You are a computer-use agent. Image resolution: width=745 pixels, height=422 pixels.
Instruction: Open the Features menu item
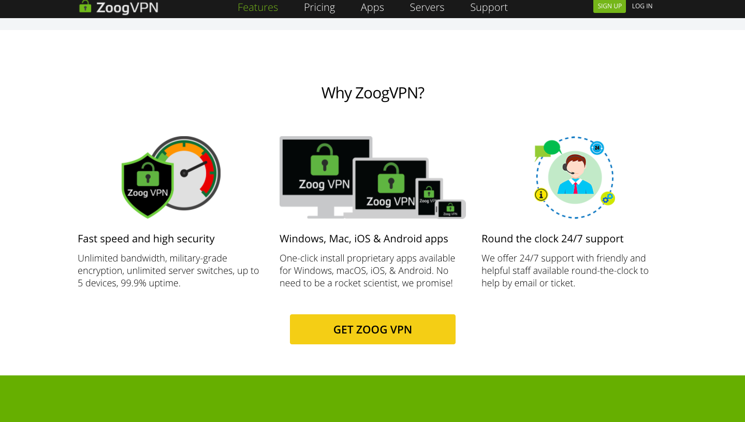pyautogui.click(x=258, y=7)
